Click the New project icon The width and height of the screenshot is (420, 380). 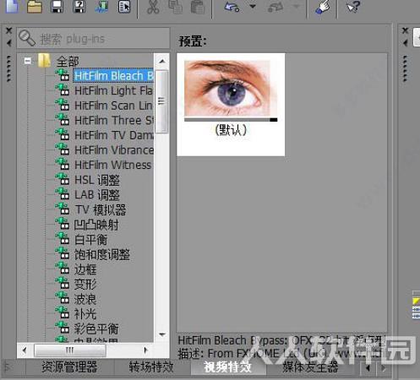12,6
